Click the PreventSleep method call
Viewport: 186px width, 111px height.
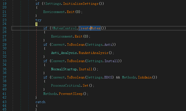point(71,94)
